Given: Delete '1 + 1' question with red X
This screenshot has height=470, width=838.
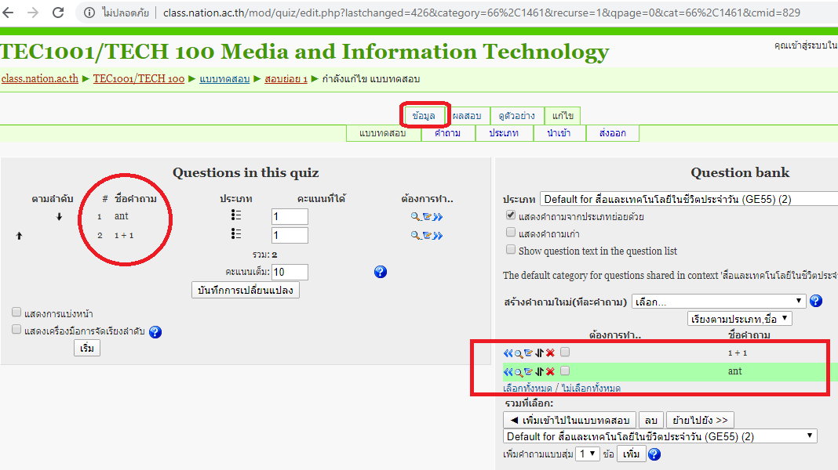Looking at the screenshot, I should tap(550, 353).
